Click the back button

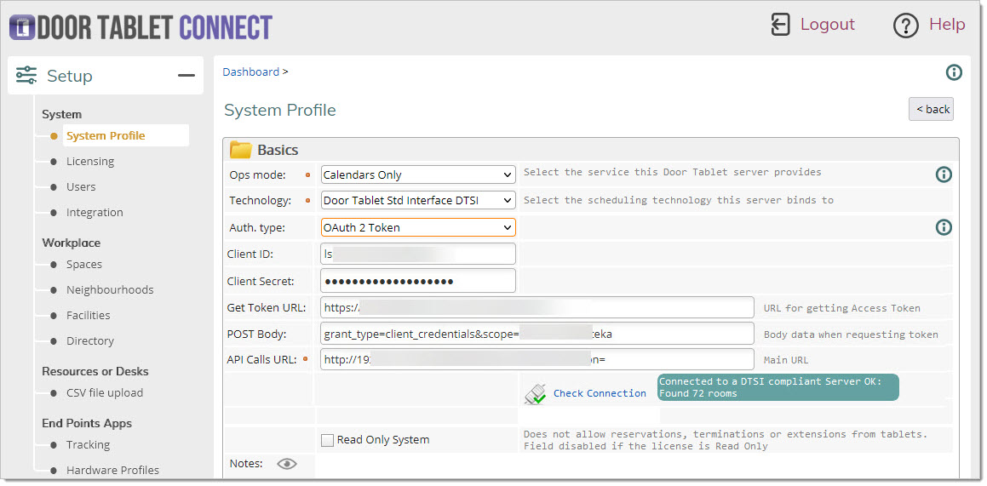[932, 110]
